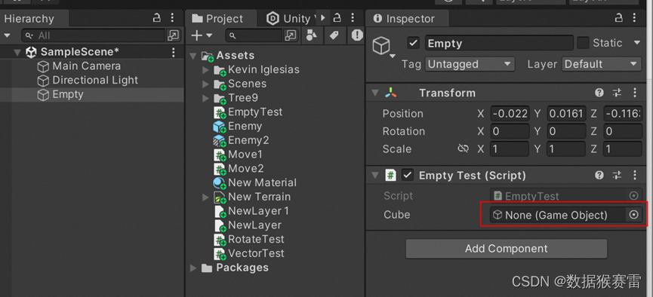653x297 pixels.
Task: Click the Project panel lock icon
Action: 337,18
